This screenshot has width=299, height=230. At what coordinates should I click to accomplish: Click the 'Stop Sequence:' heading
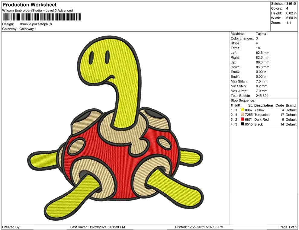click(243, 101)
